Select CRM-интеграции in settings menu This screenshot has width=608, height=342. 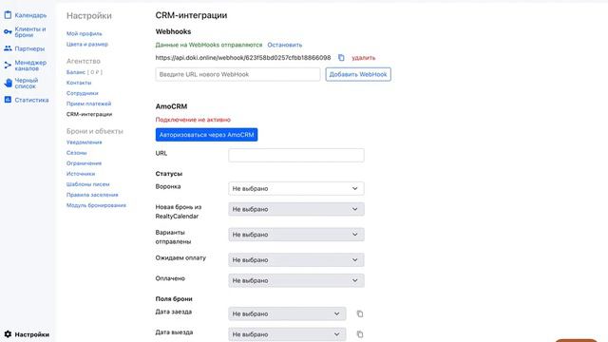89,114
